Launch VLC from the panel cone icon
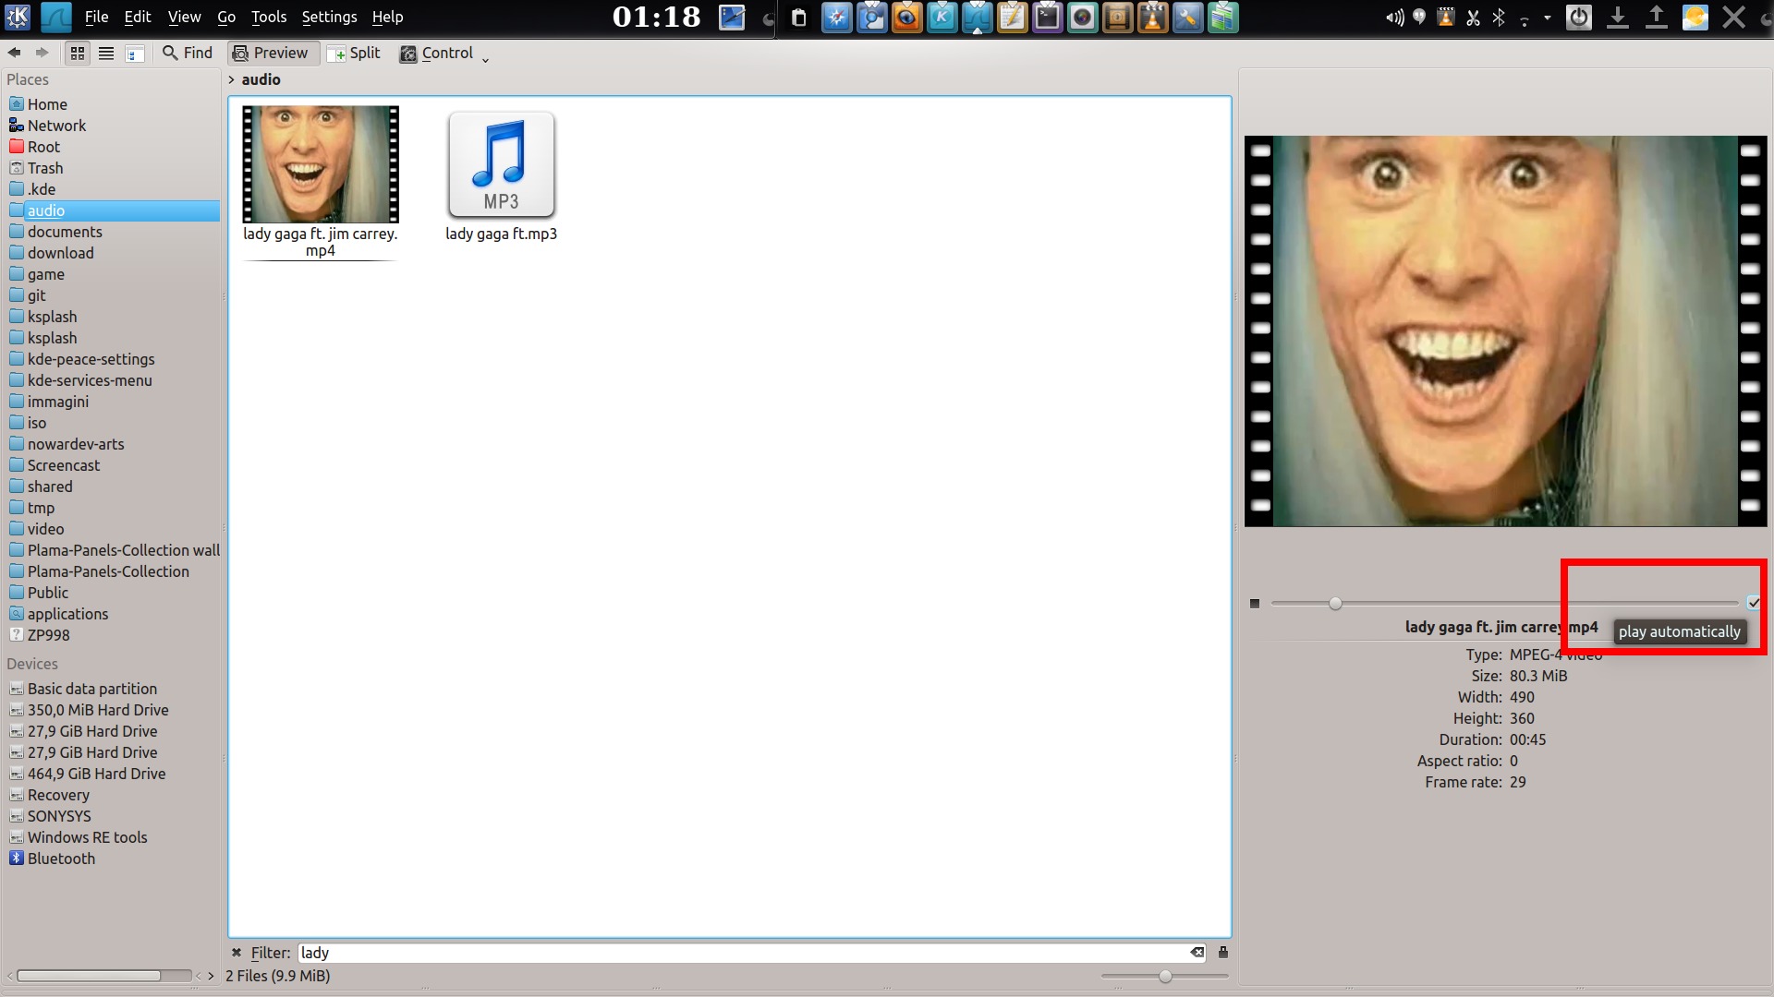 tap(1152, 18)
